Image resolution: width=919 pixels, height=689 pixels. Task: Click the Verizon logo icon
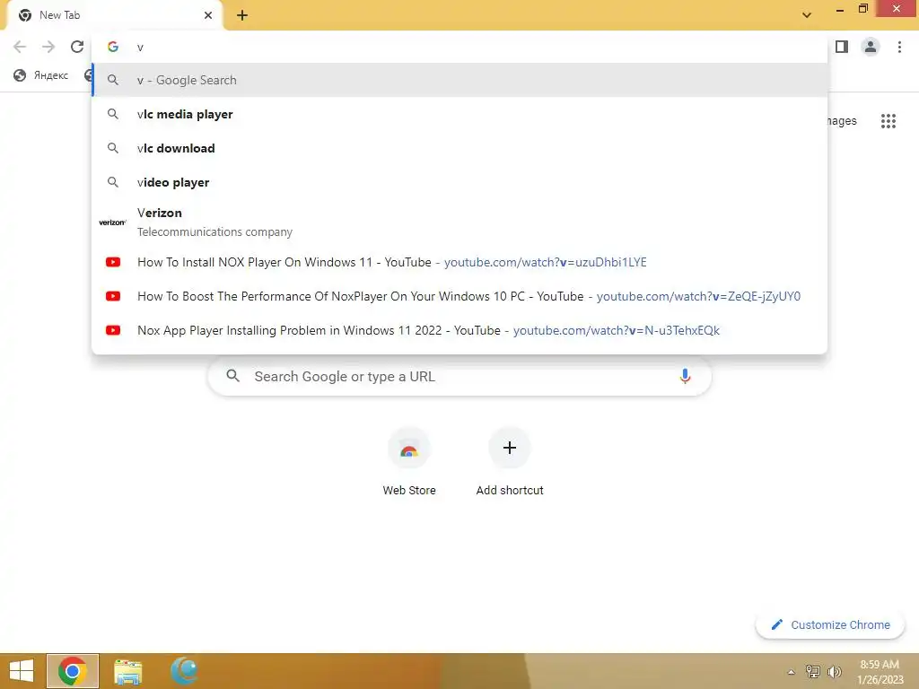(112, 222)
